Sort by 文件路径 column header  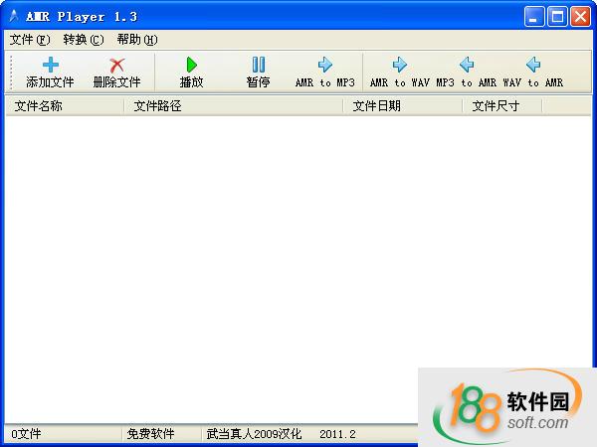pos(234,105)
